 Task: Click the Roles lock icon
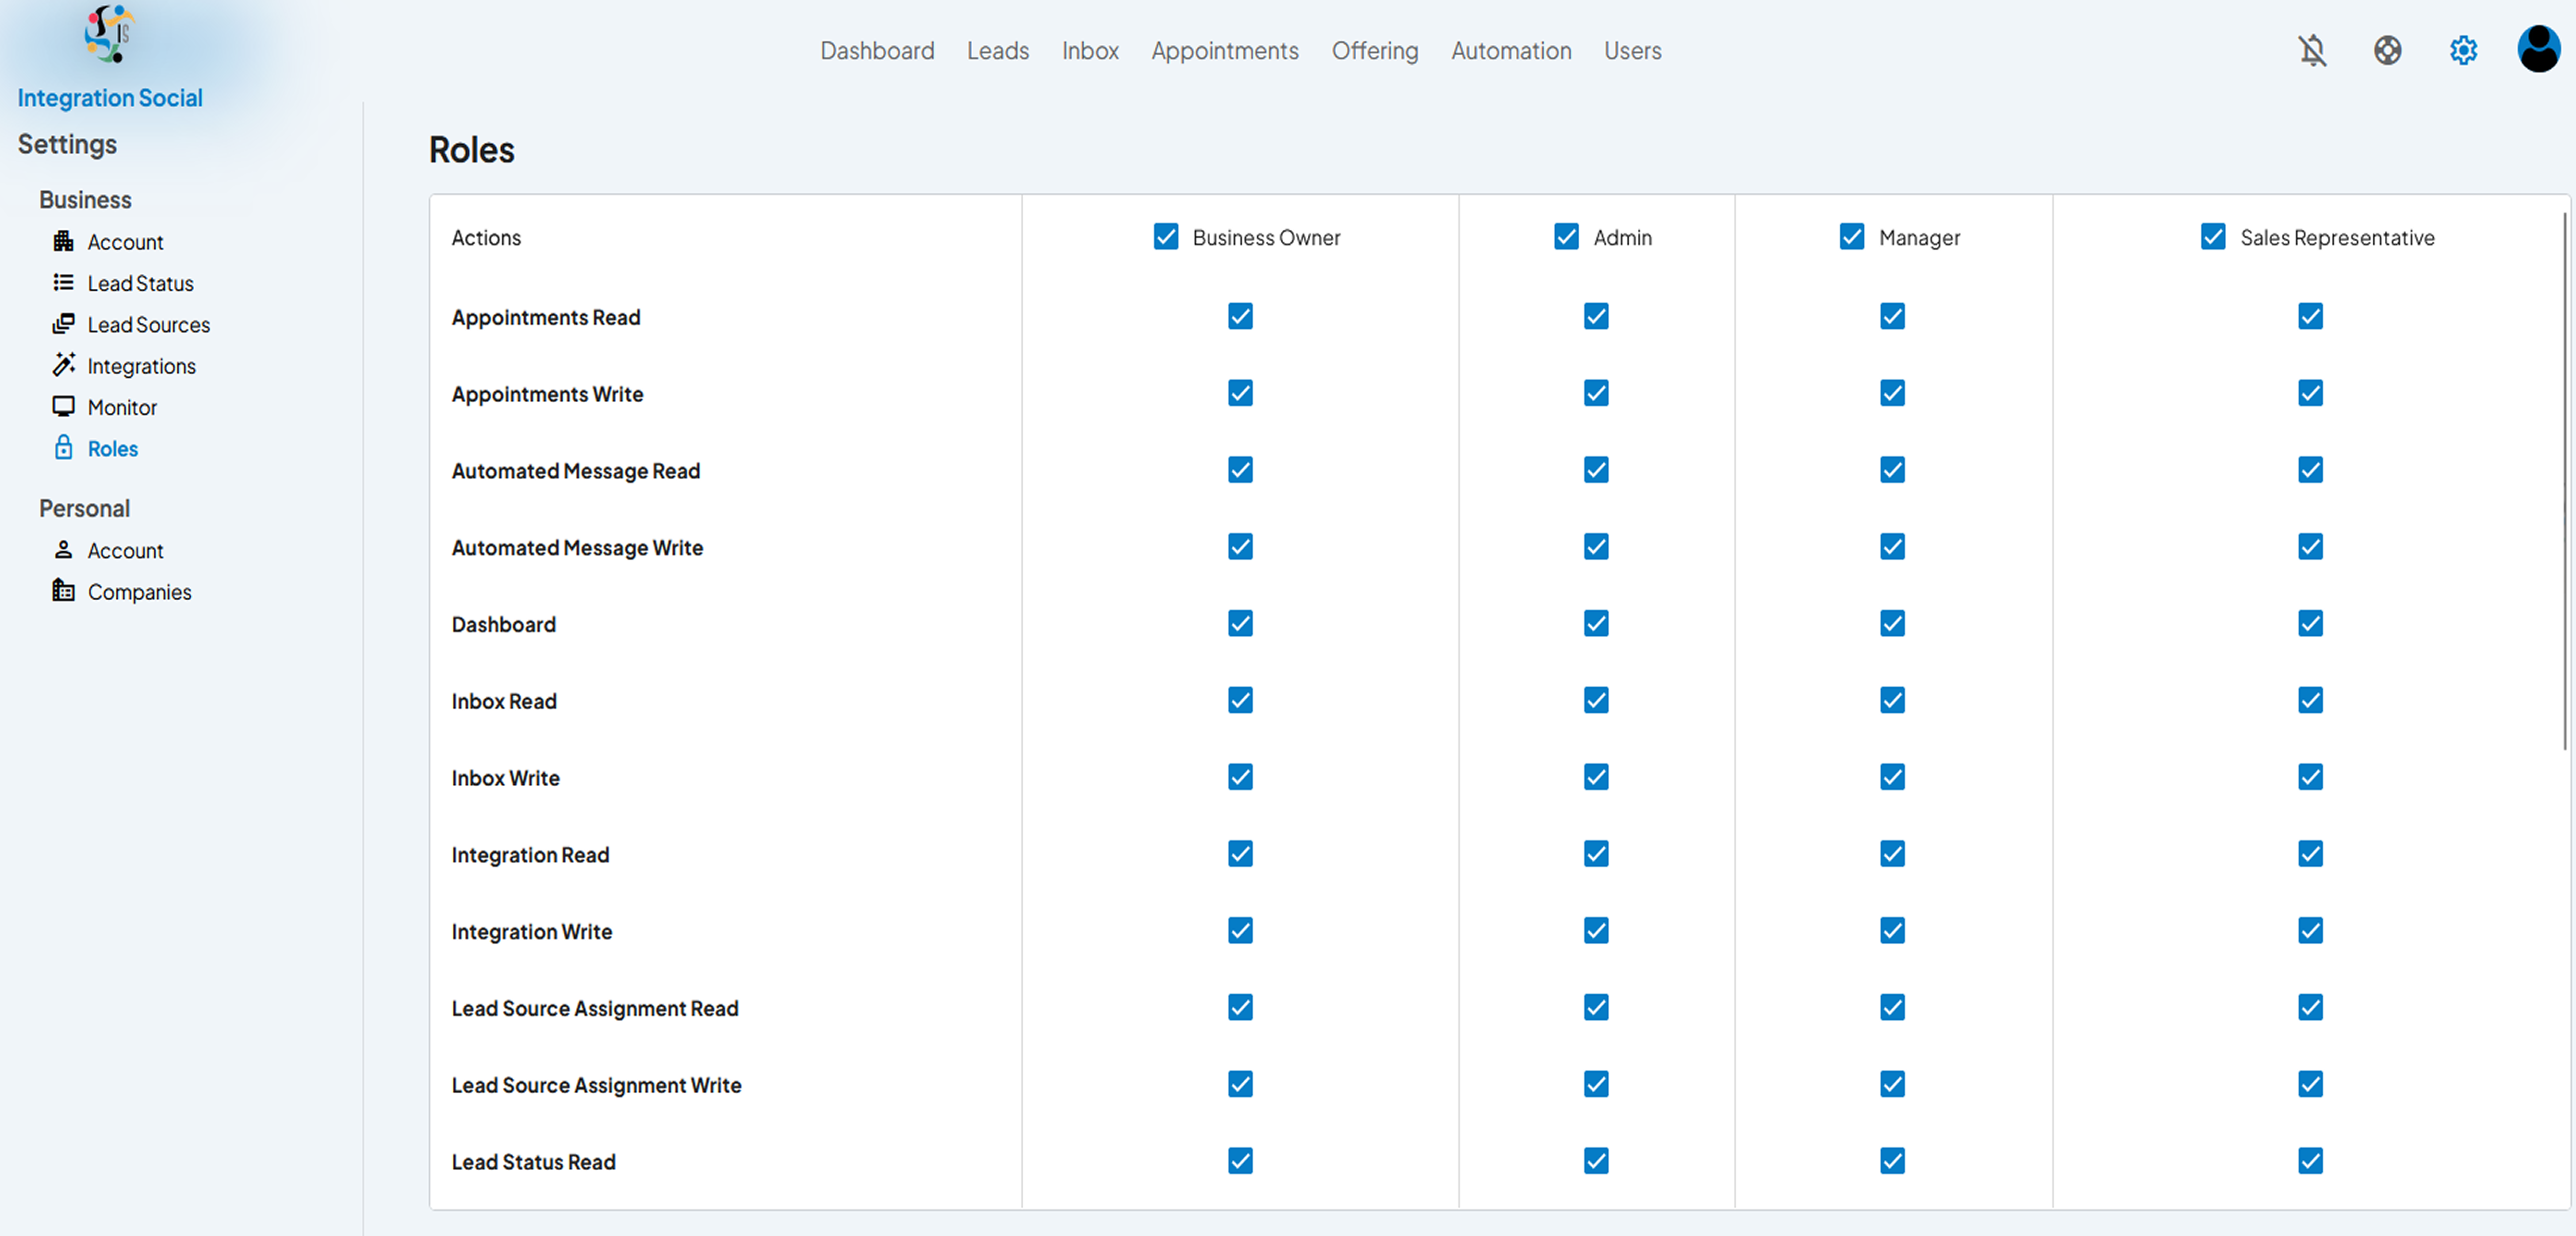[x=63, y=447]
